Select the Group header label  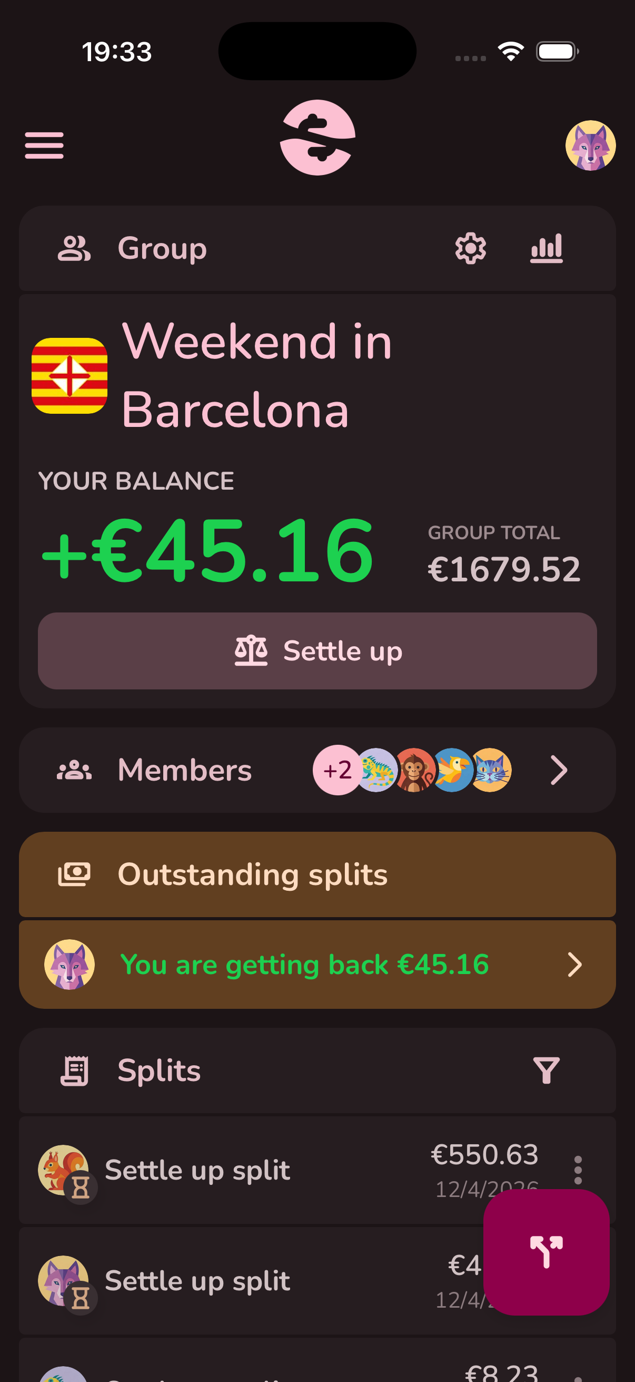pyautogui.click(x=162, y=248)
